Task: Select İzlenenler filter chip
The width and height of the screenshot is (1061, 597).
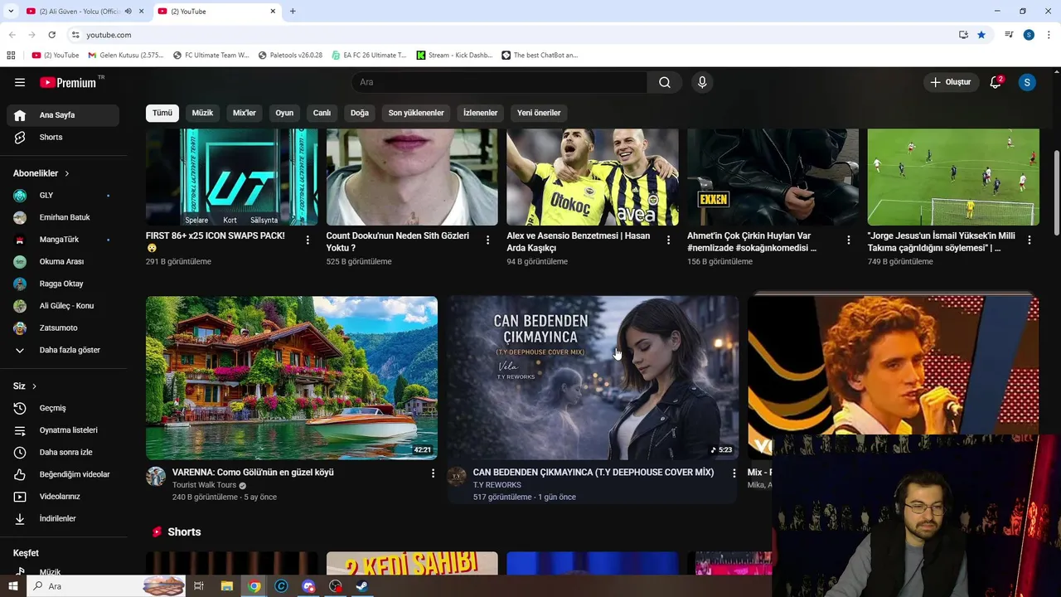Action: [480, 113]
